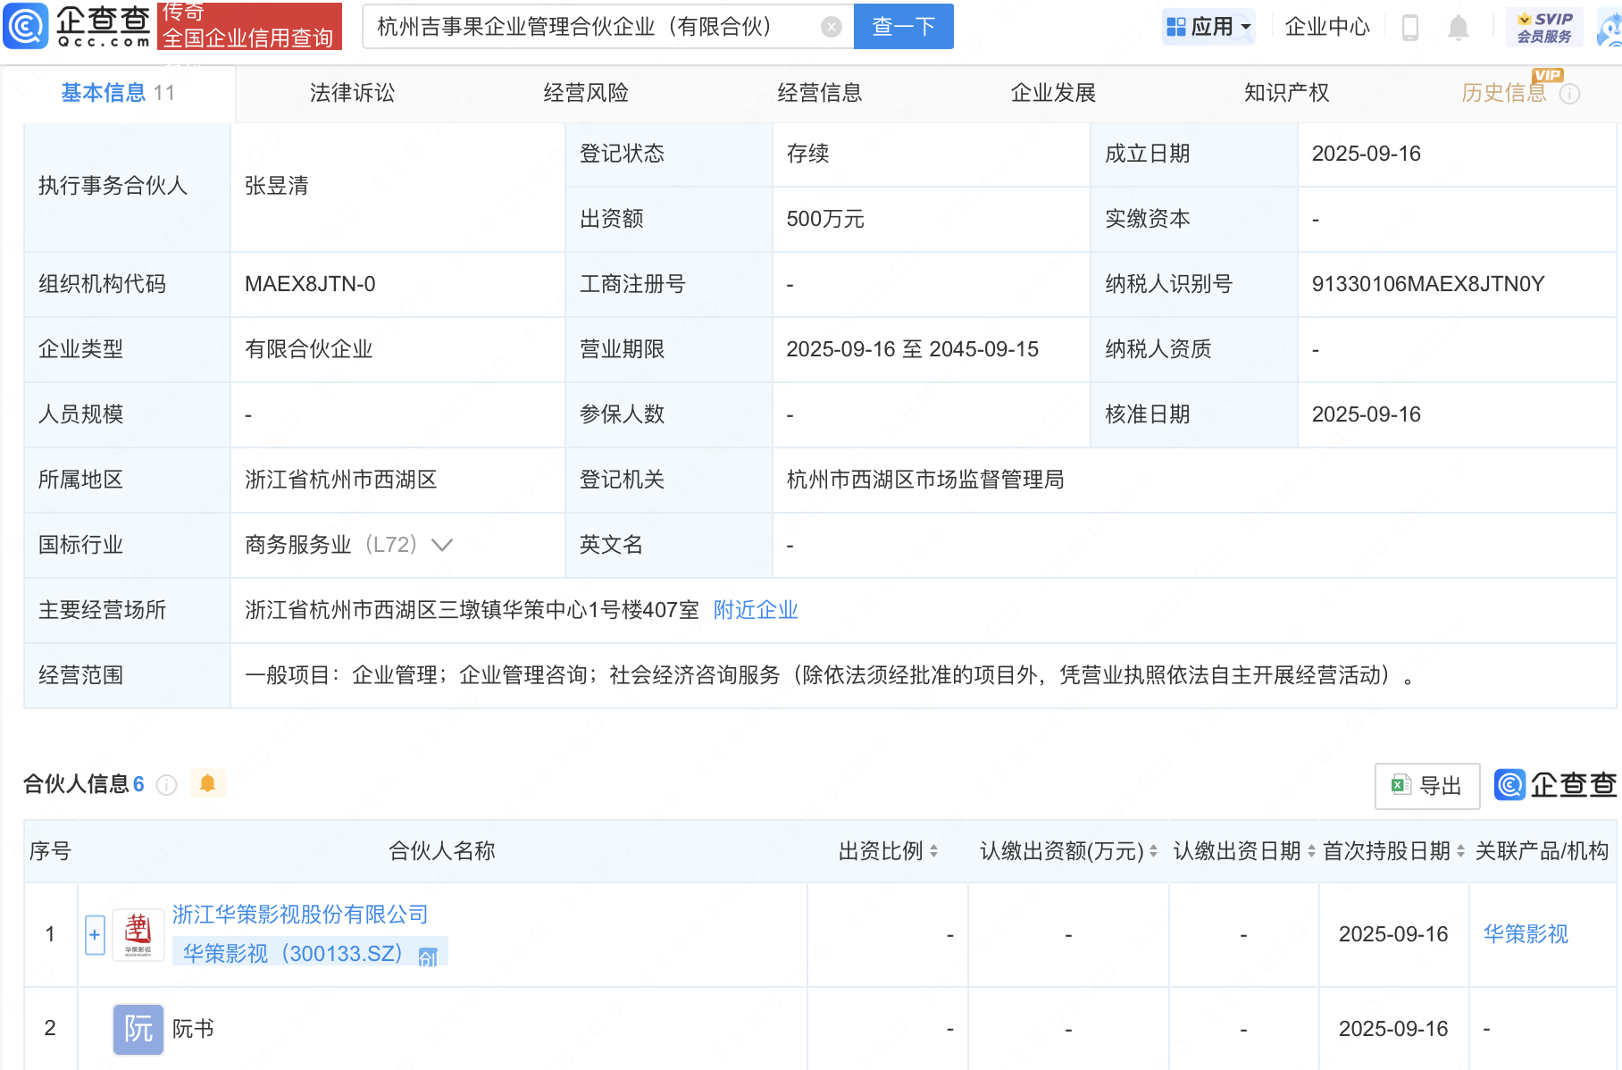This screenshot has height=1070, width=1622.
Task: Click the region value 浙江省杭州市西湖区
Action: pyautogui.click(x=341, y=480)
